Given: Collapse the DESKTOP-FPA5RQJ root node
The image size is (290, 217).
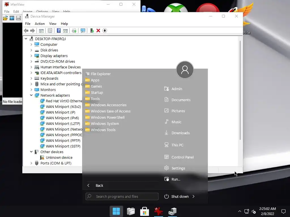Looking at the screenshot, I should pos(26,39).
